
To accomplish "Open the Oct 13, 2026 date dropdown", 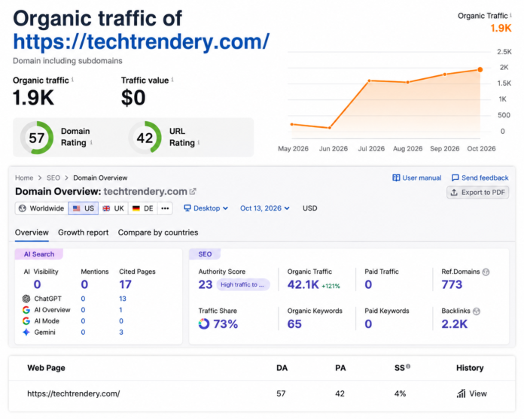I will pos(265,208).
